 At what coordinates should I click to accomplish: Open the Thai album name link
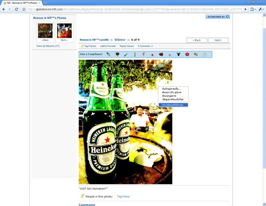(120, 40)
